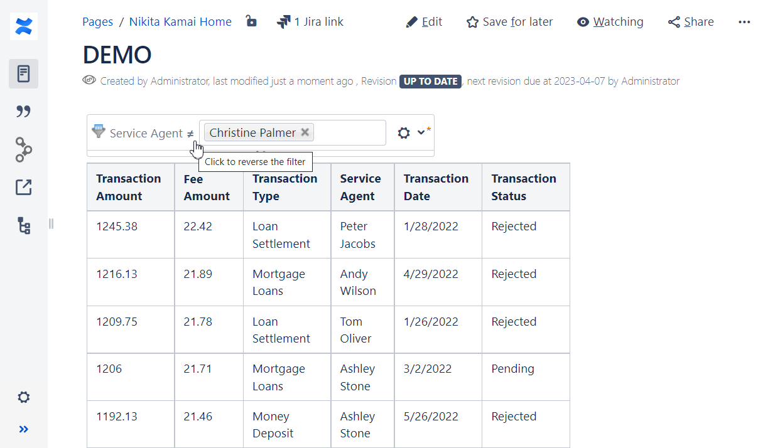Open space settings gear in sidebar
This screenshot has height=448, width=758.
click(x=24, y=397)
